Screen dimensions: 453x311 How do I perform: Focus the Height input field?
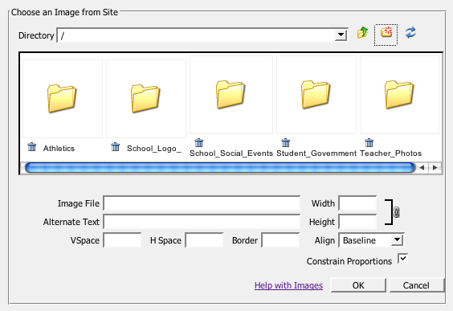tap(357, 222)
